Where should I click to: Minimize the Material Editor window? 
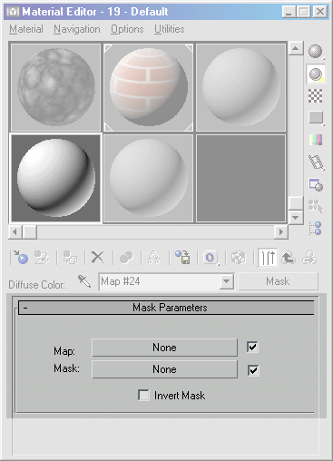(x=289, y=12)
